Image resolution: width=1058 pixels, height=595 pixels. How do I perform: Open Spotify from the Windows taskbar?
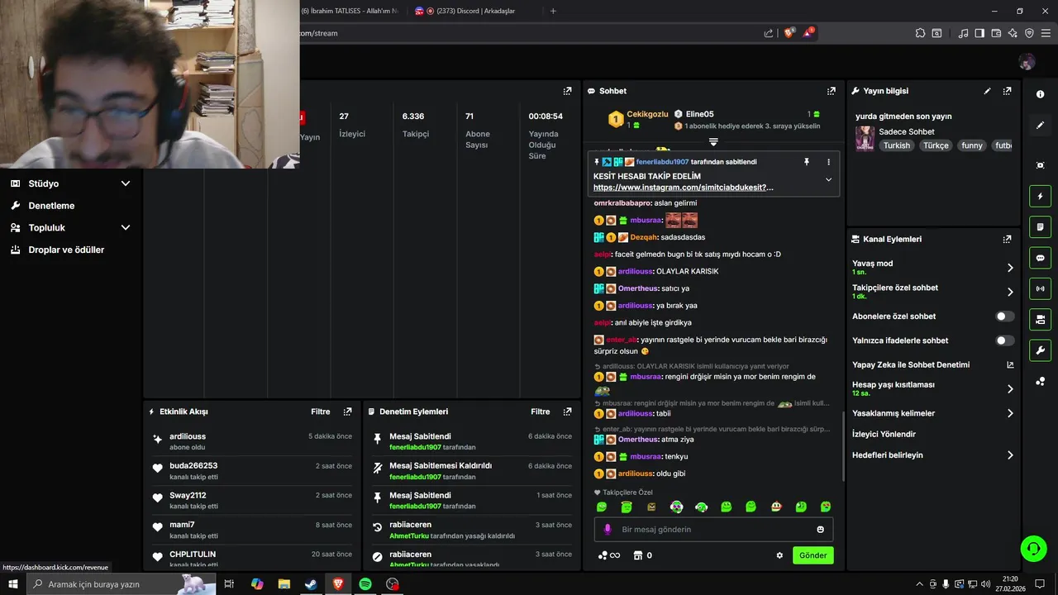click(365, 584)
